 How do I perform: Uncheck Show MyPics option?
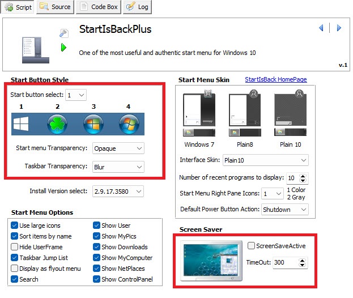96,236
